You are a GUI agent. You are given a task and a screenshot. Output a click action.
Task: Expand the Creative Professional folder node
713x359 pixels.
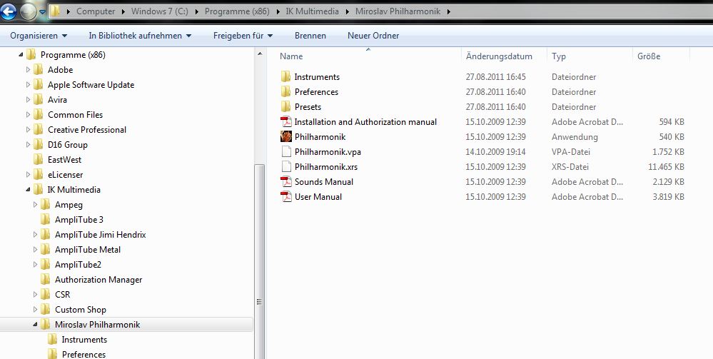coord(29,130)
